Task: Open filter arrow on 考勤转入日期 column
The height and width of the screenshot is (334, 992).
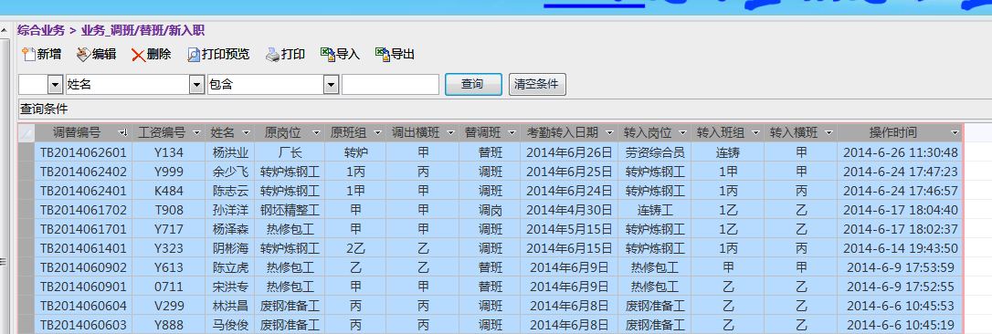Action: tap(609, 133)
